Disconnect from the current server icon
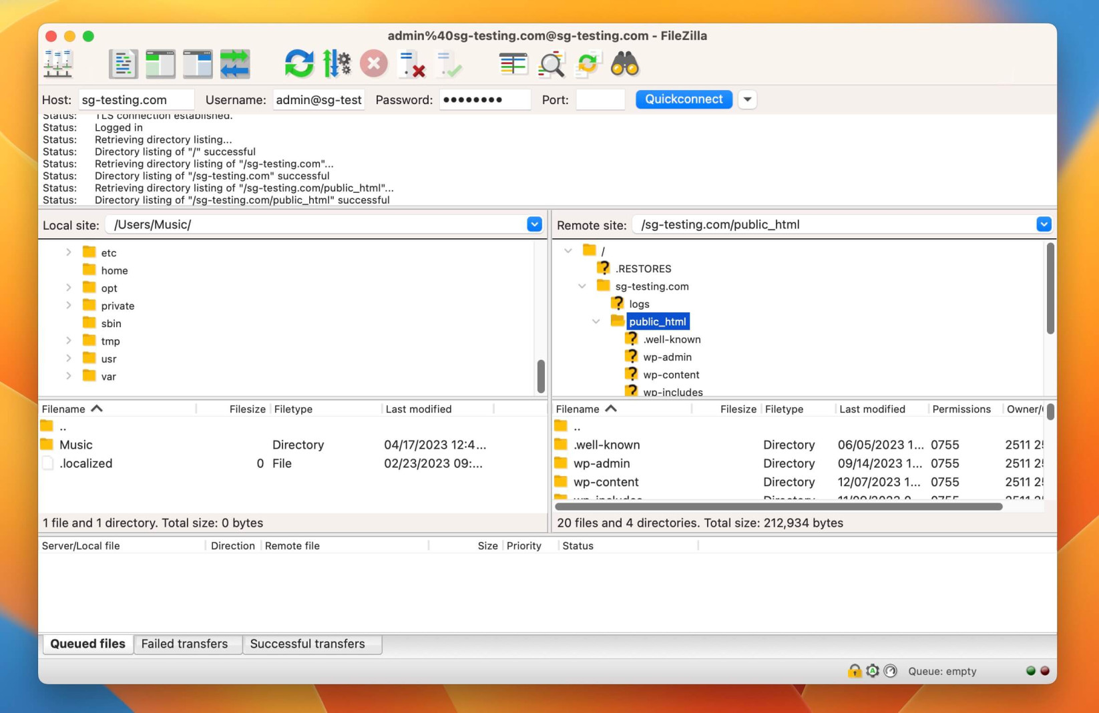 tap(411, 64)
